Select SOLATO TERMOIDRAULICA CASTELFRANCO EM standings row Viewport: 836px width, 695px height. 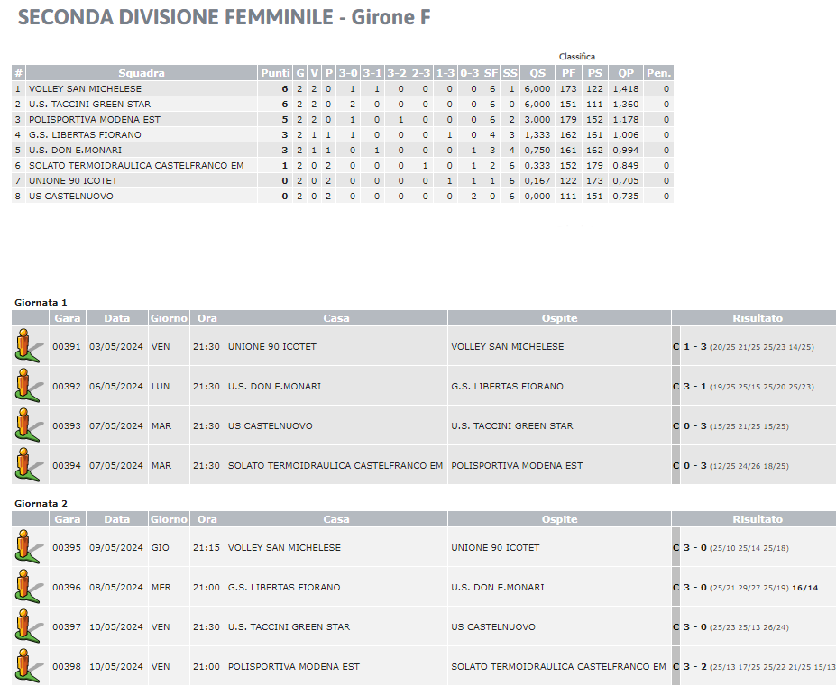(x=343, y=165)
